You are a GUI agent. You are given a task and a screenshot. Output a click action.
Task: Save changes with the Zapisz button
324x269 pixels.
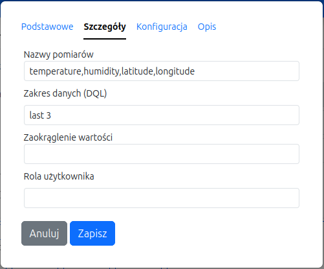click(92, 233)
